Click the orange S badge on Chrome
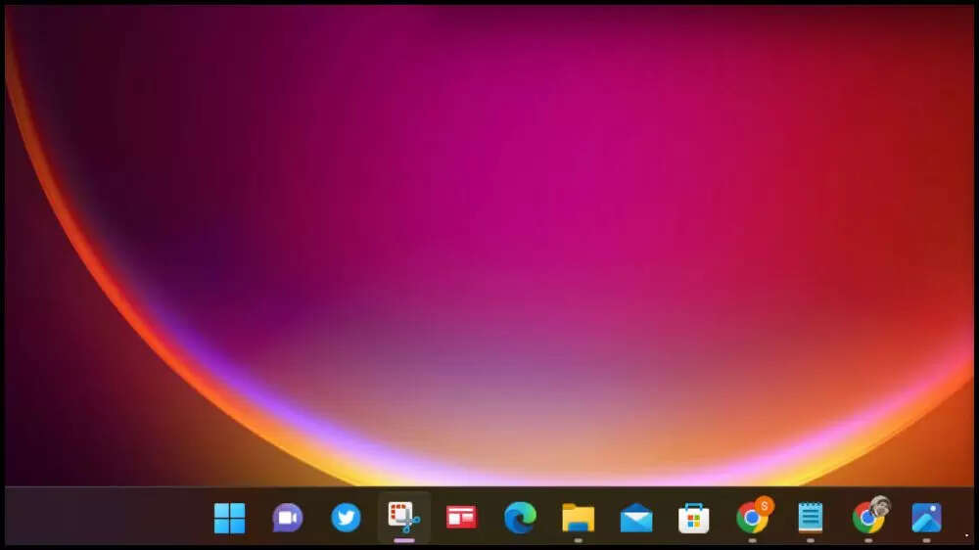This screenshot has height=550, width=979. [765, 506]
